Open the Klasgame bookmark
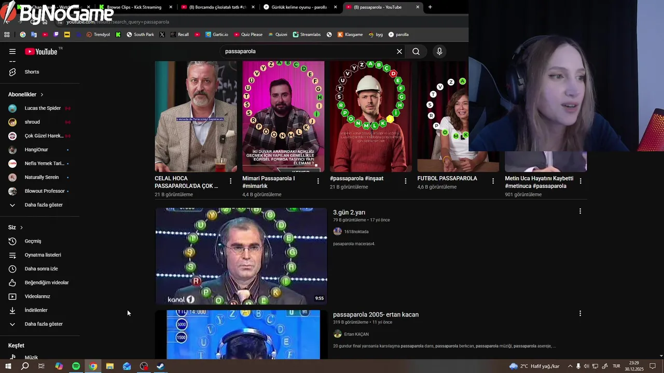664x373 pixels. tap(350, 35)
